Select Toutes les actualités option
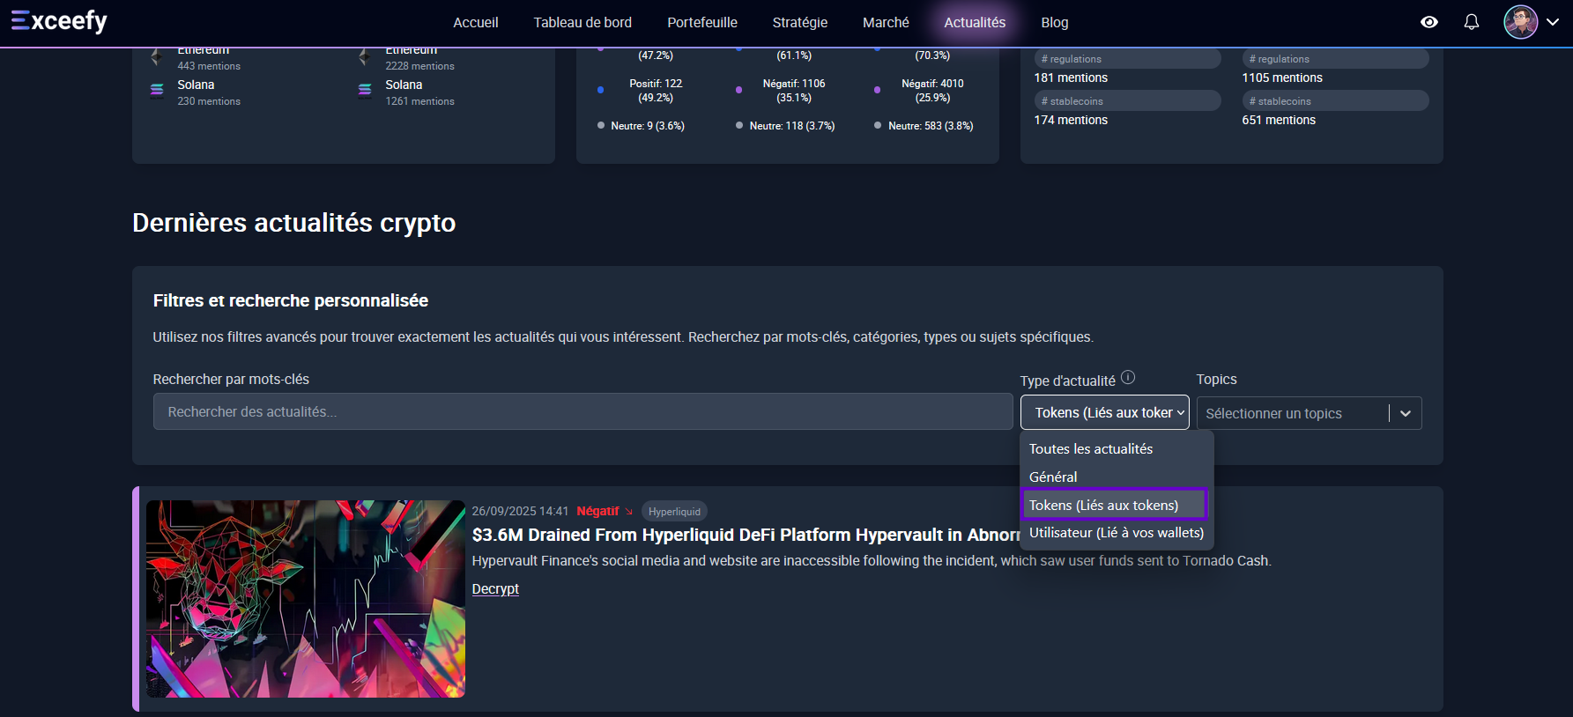1573x717 pixels. [1091, 449]
